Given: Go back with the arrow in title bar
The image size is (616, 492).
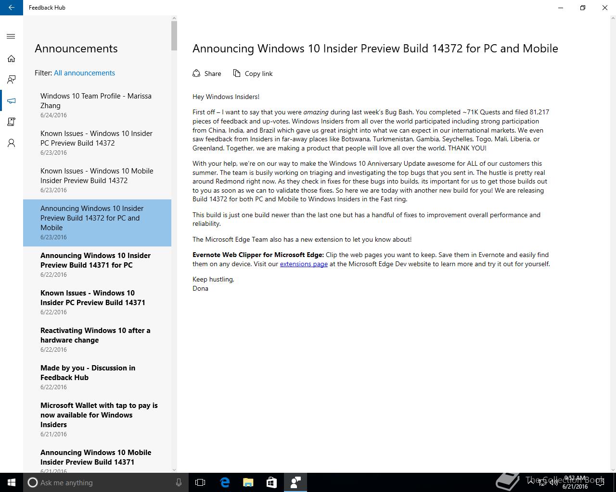Looking at the screenshot, I should click(12, 8).
